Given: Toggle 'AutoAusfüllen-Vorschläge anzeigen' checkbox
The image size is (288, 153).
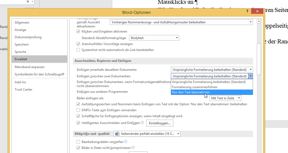Looking at the screenshot, I should point(78,44).
